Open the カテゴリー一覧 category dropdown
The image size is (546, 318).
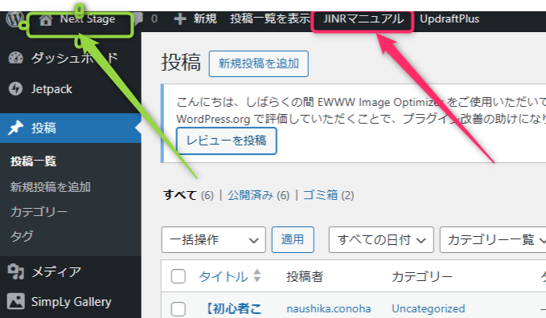pos(493,240)
